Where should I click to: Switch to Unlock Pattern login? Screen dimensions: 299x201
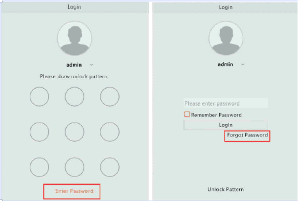tap(225, 189)
